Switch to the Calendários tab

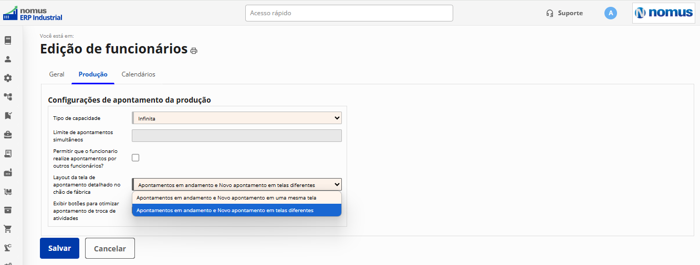pos(139,74)
